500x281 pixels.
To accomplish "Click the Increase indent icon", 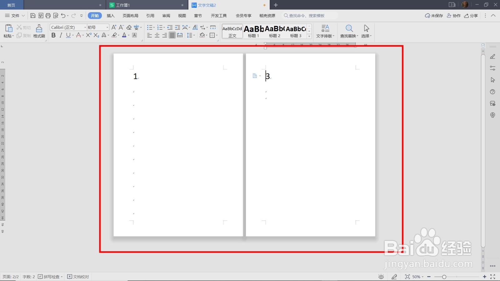I will (x=177, y=27).
